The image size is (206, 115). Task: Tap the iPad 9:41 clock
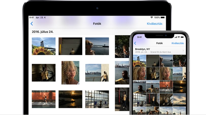tap(32, 17)
